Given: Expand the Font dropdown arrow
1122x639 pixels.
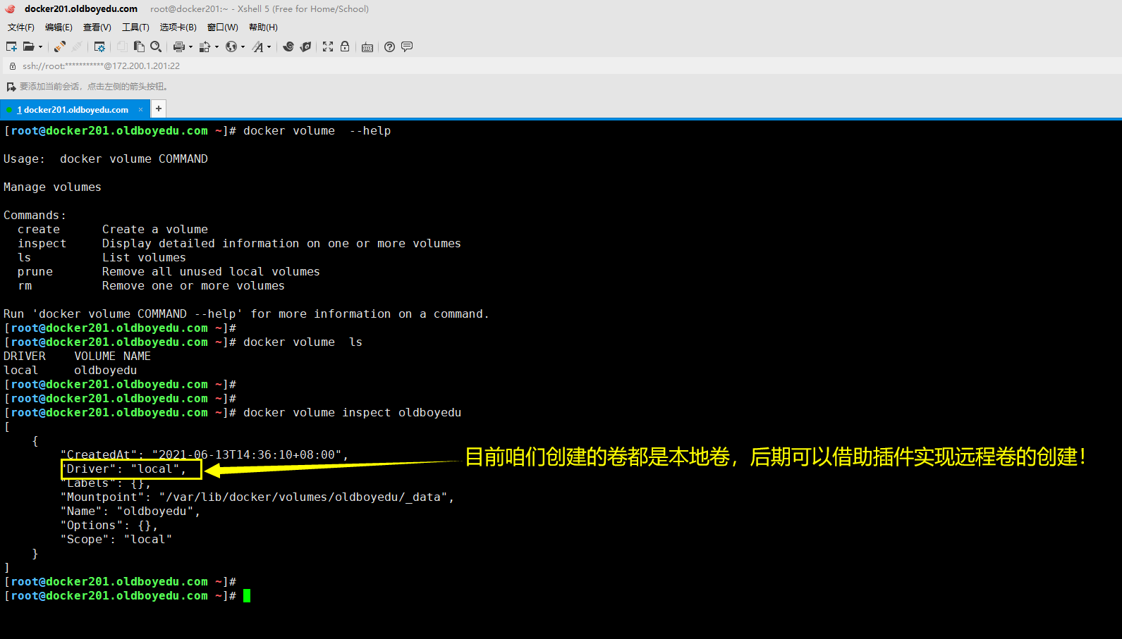Looking at the screenshot, I should click(x=269, y=47).
